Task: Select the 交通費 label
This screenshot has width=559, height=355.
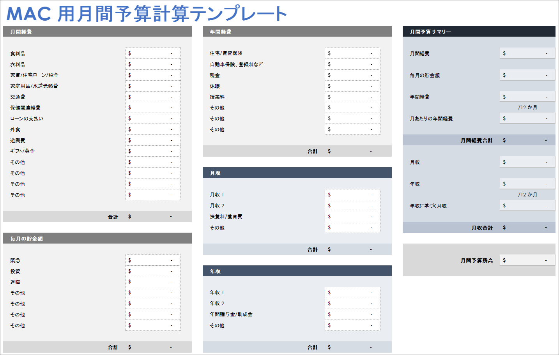Action: pos(18,97)
